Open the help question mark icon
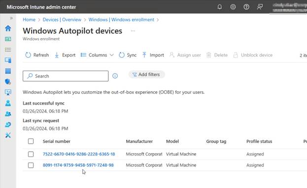This screenshot has width=307, height=188. 246,7
